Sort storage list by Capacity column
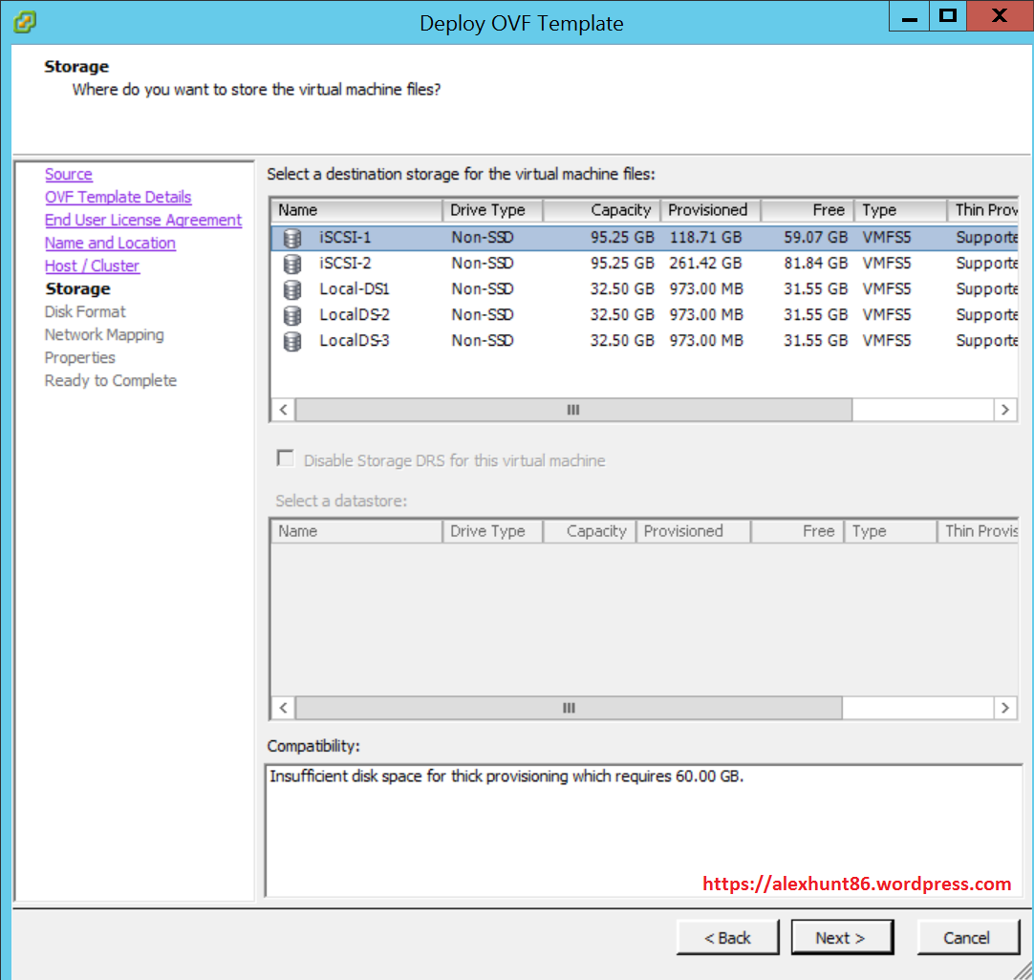 pos(601,210)
